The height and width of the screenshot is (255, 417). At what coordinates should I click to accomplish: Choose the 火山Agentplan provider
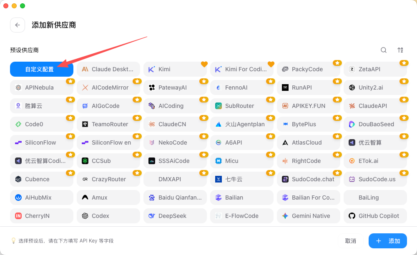pyautogui.click(x=242, y=124)
